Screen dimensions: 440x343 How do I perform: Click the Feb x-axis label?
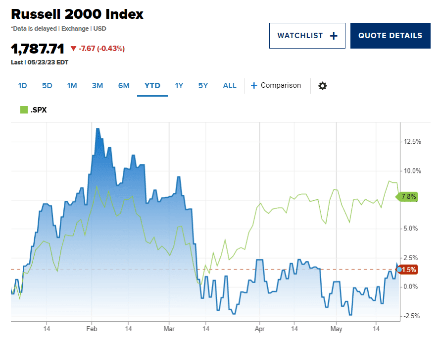point(92,329)
